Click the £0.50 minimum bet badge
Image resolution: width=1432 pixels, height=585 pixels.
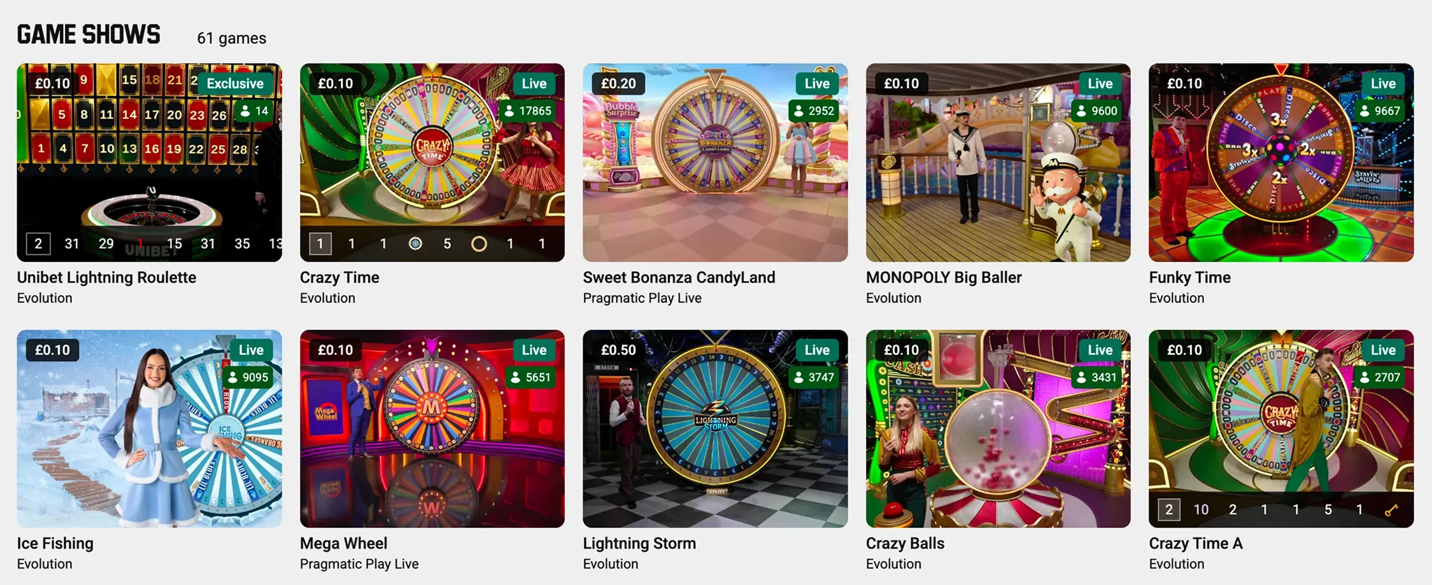pyautogui.click(x=618, y=350)
